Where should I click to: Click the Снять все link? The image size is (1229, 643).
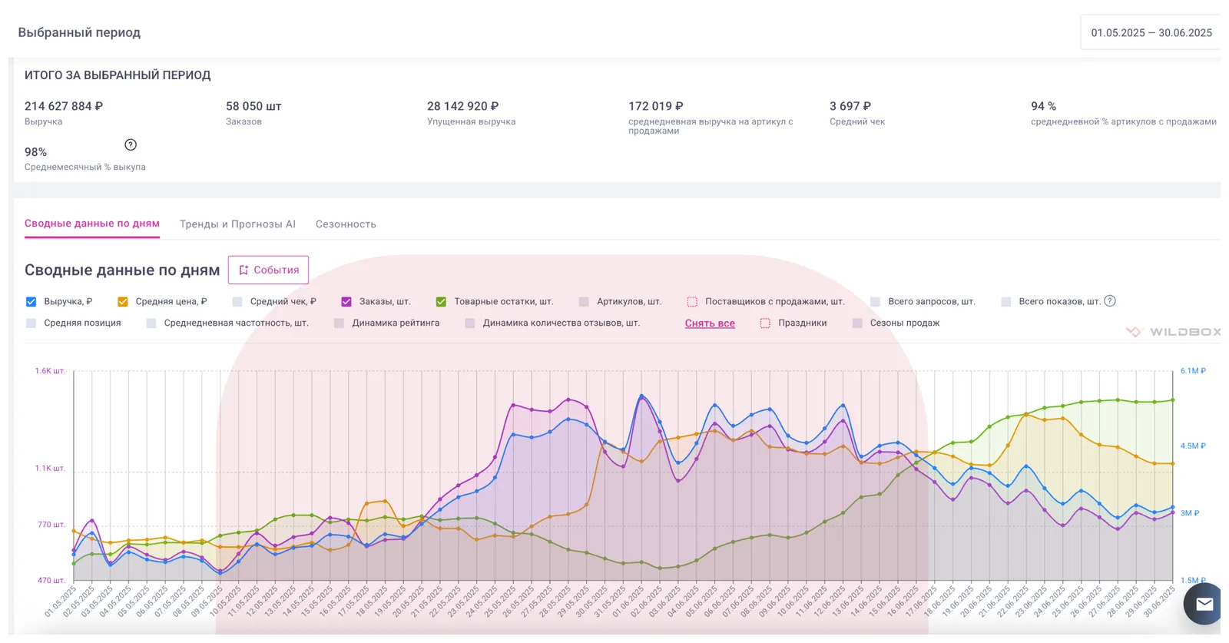pyautogui.click(x=710, y=323)
